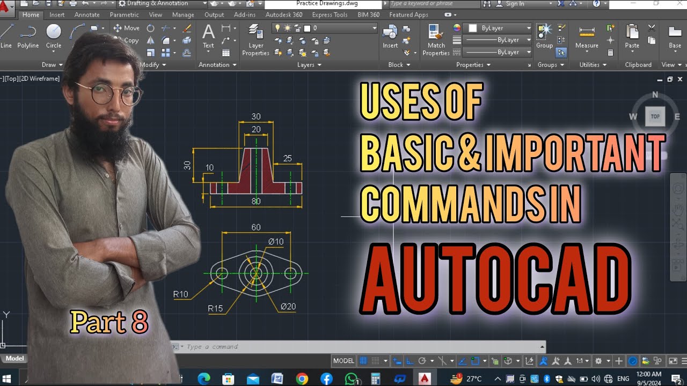Click the Trim tool icon
The image size is (687, 386).
coord(166,28)
